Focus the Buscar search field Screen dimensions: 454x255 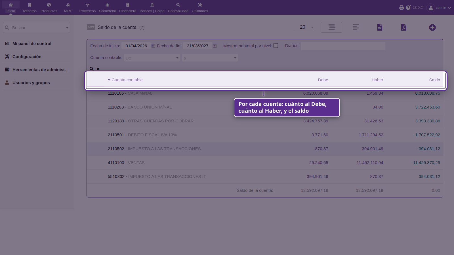(x=36, y=27)
